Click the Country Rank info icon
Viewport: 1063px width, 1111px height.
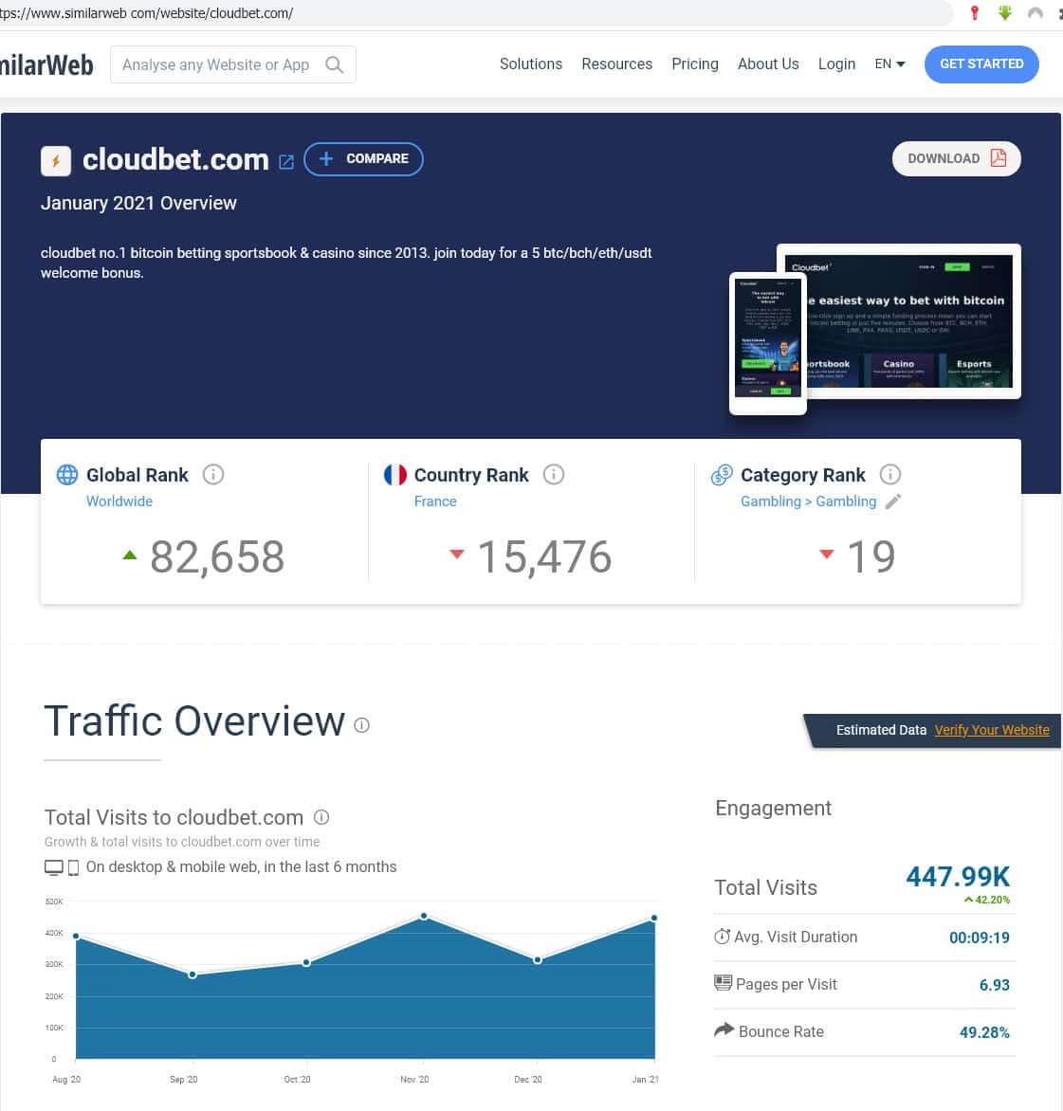554,474
